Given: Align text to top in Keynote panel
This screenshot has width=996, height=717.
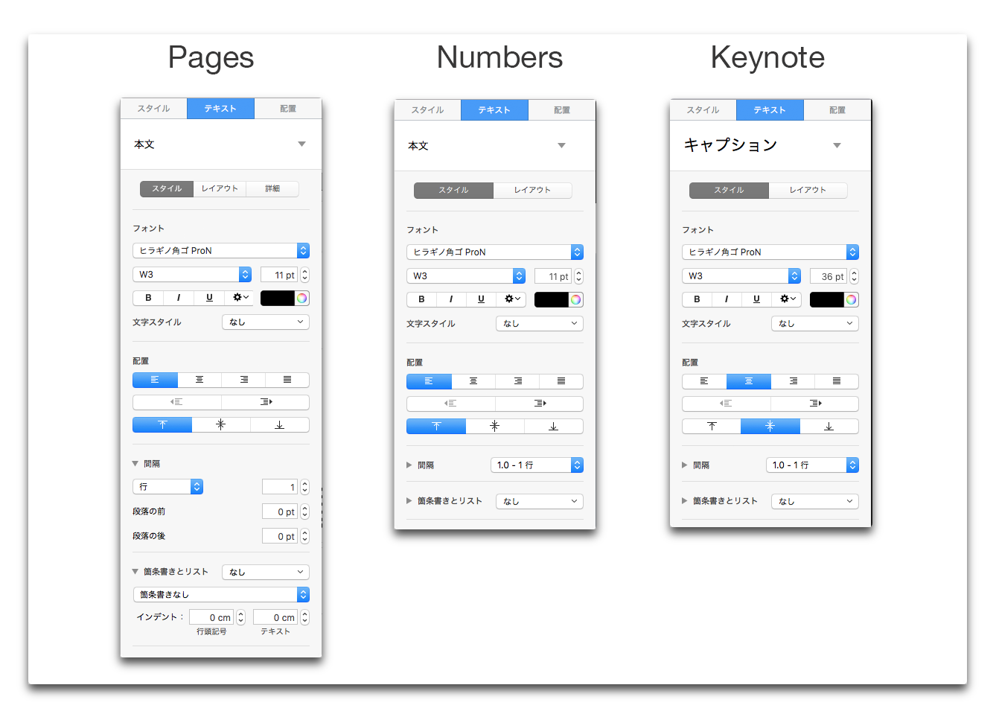Looking at the screenshot, I should [712, 426].
